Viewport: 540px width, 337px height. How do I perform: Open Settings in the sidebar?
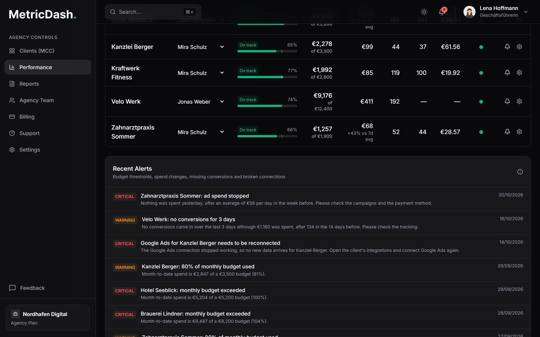pyautogui.click(x=48, y=150)
